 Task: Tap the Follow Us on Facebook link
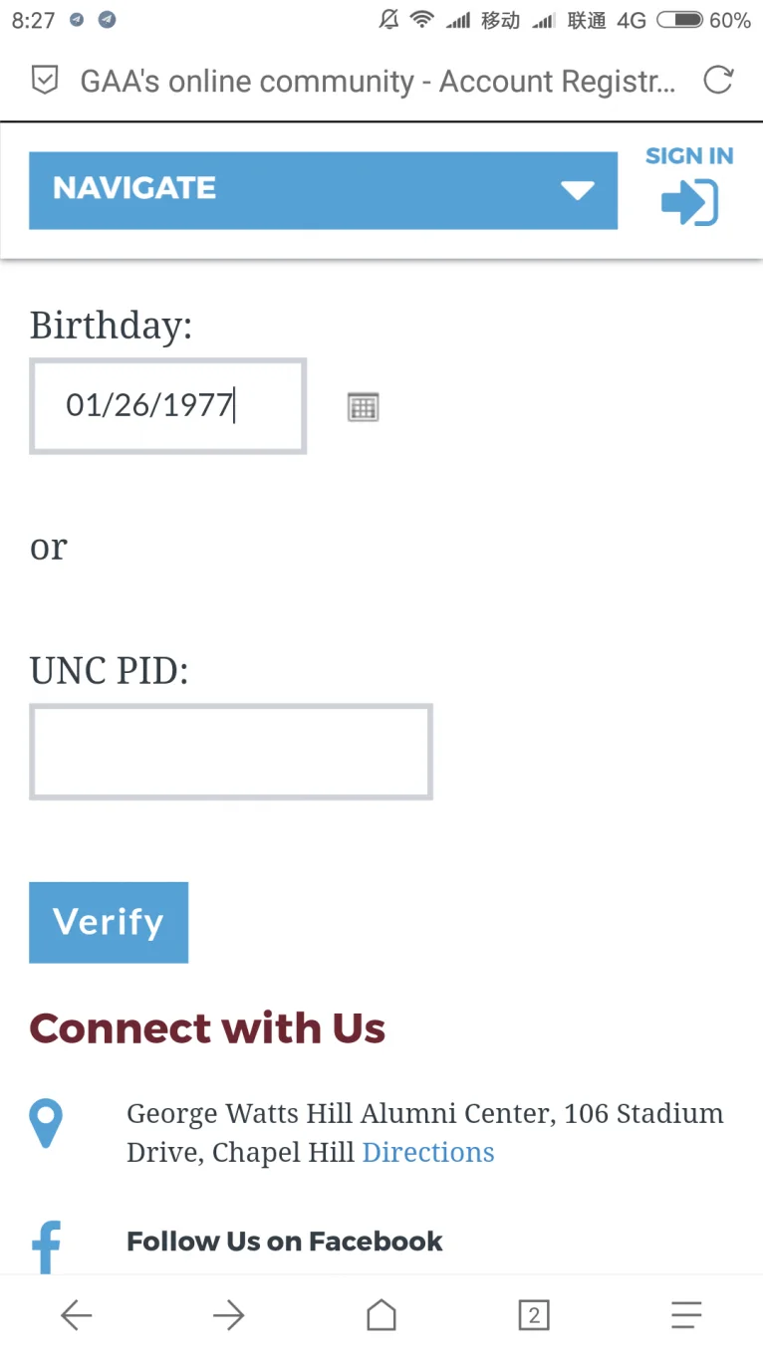pyautogui.click(x=284, y=1242)
